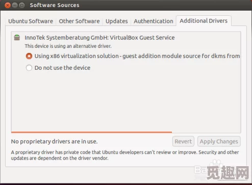Image resolution: width=252 pixels, height=185 pixels.
Task: Click the "No proprietary drivers are in use" status
Action: (54, 141)
